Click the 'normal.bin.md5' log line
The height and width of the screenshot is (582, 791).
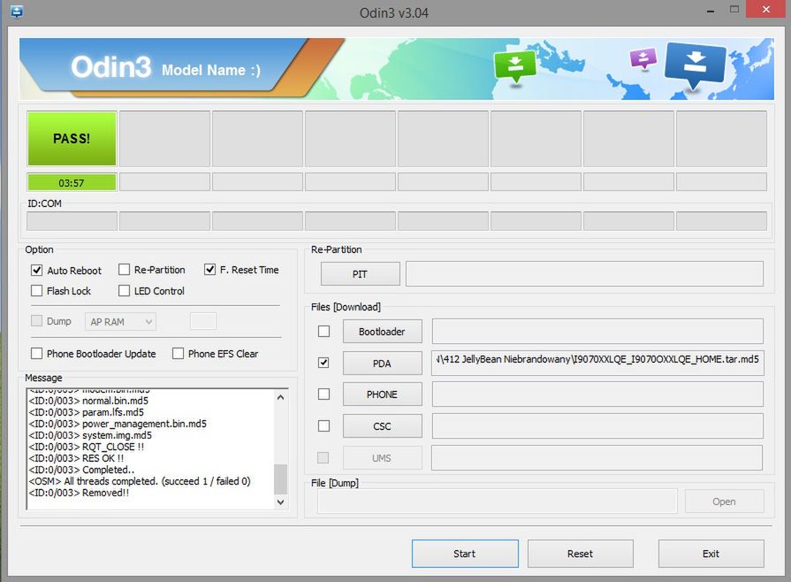pos(88,401)
